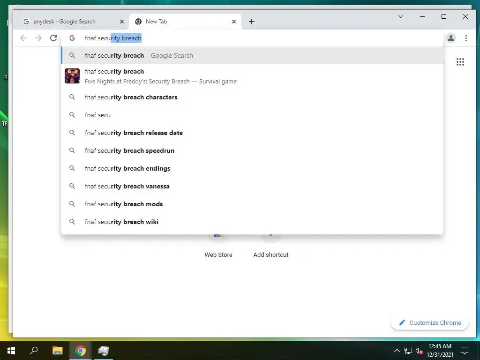Click search icon beside 'speedrun' suggestion
The height and width of the screenshot is (360, 480).
pyautogui.click(x=72, y=150)
